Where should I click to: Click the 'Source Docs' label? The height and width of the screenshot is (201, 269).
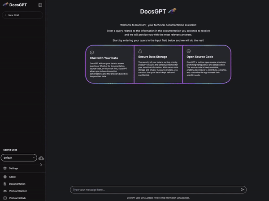click(x=10, y=150)
